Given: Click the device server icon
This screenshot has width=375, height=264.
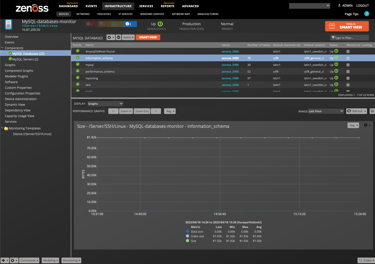Looking at the screenshot, I should point(8,25).
